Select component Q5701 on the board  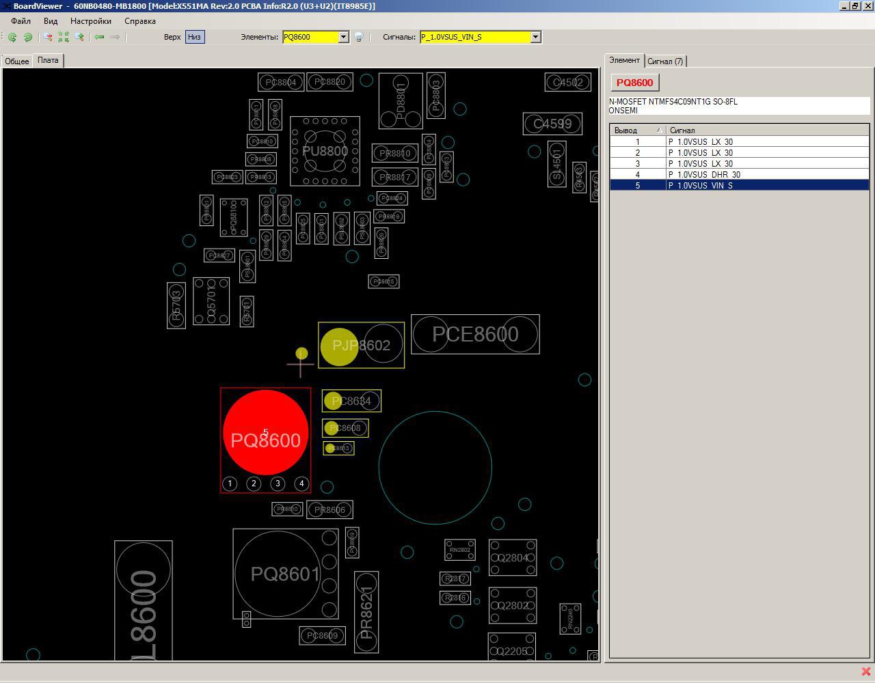click(211, 301)
